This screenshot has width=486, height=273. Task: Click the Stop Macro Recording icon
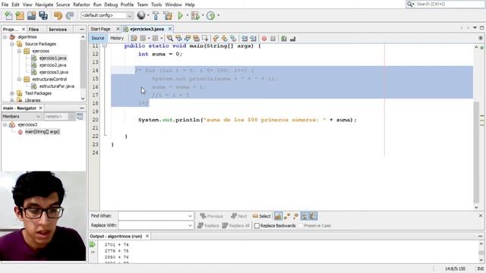[273, 39]
